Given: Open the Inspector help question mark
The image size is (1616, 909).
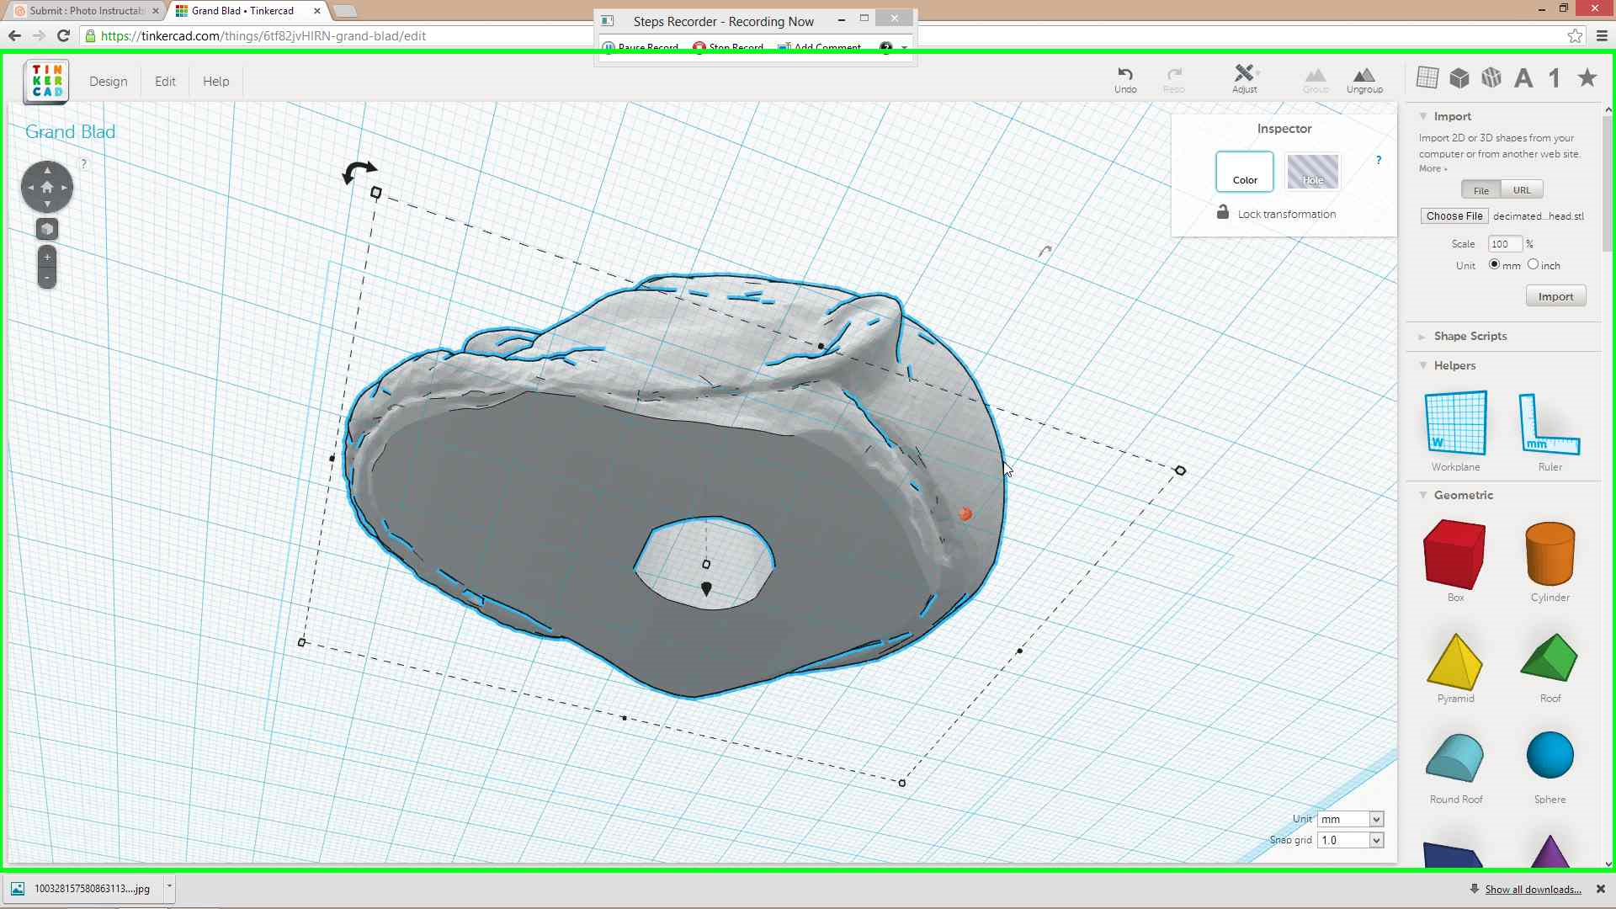Looking at the screenshot, I should pos(1379,160).
